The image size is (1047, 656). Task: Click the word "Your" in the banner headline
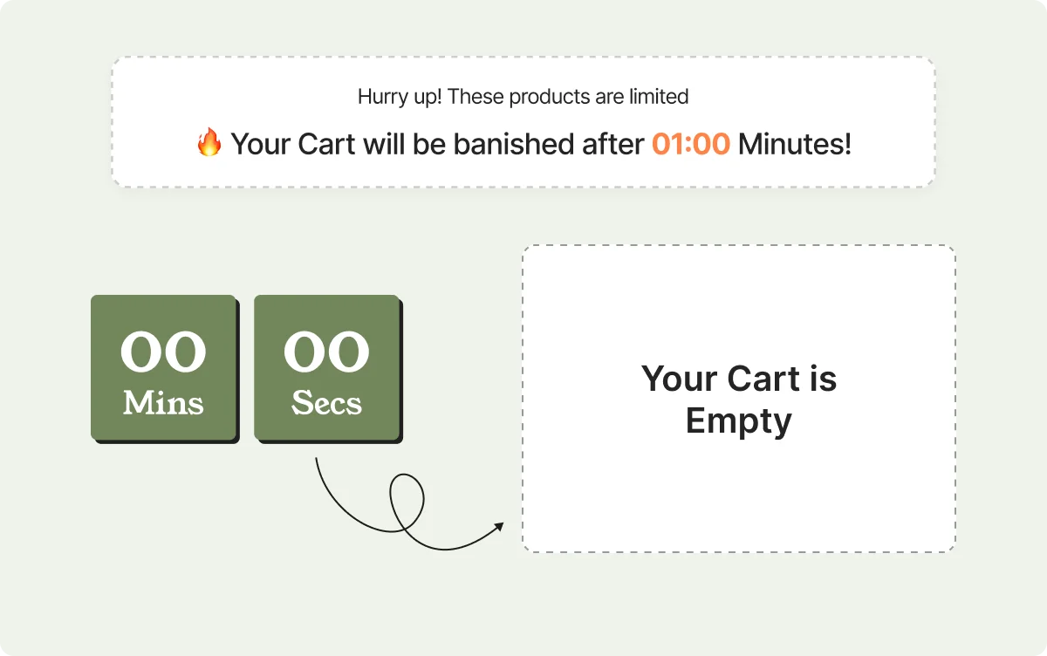(x=261, y=144)
